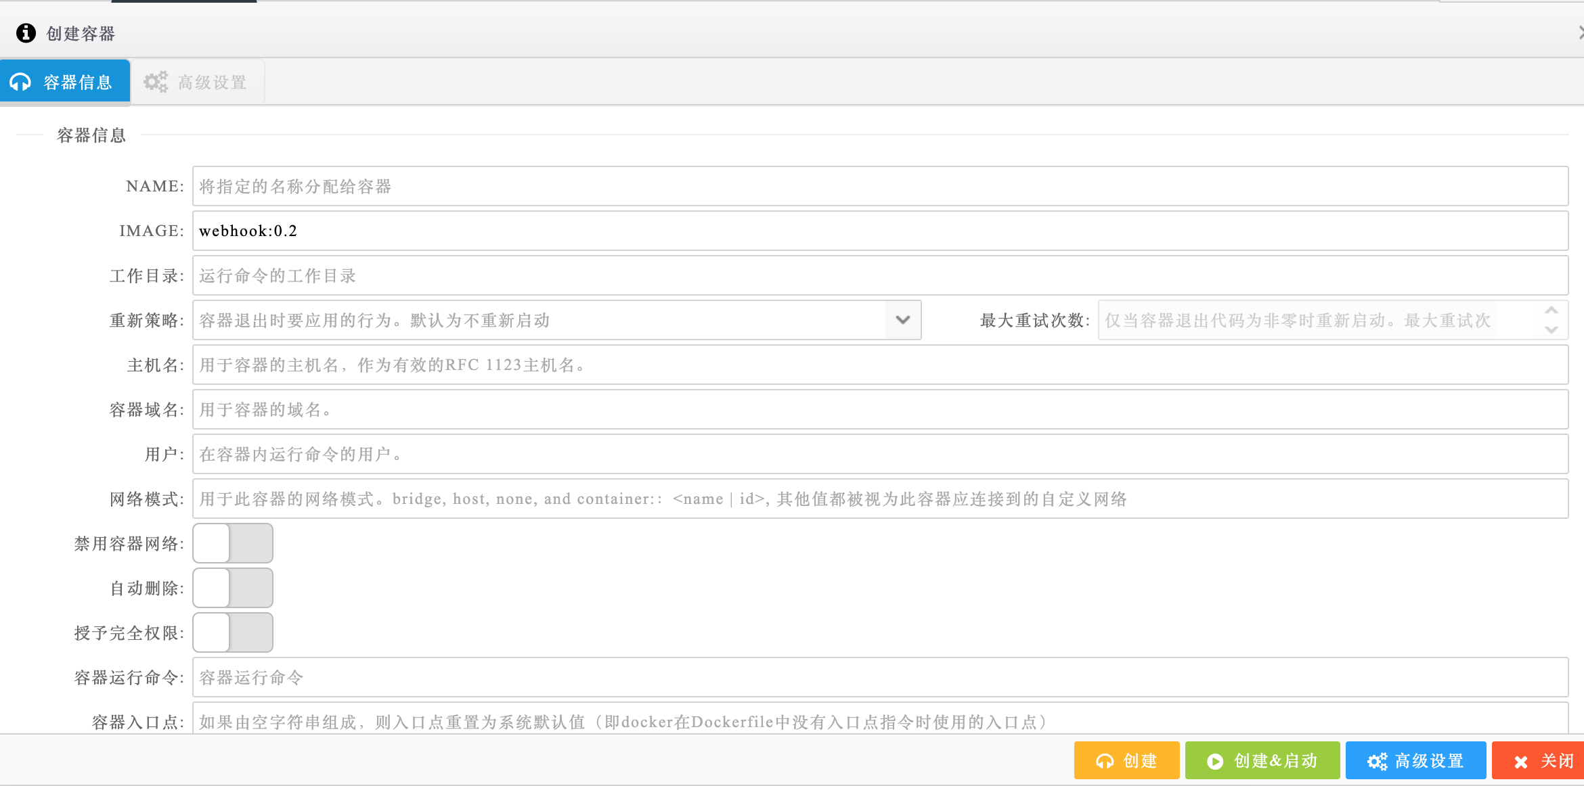1584x786 pixels.
Task: Click the 主机名 input field
Action: click(880, 365)
